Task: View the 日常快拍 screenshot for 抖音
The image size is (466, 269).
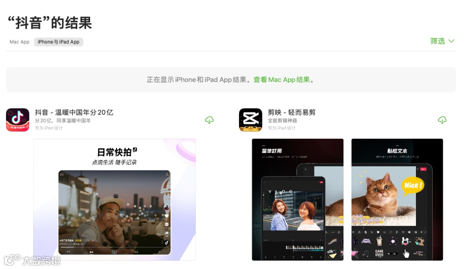Action: (114, 200)
